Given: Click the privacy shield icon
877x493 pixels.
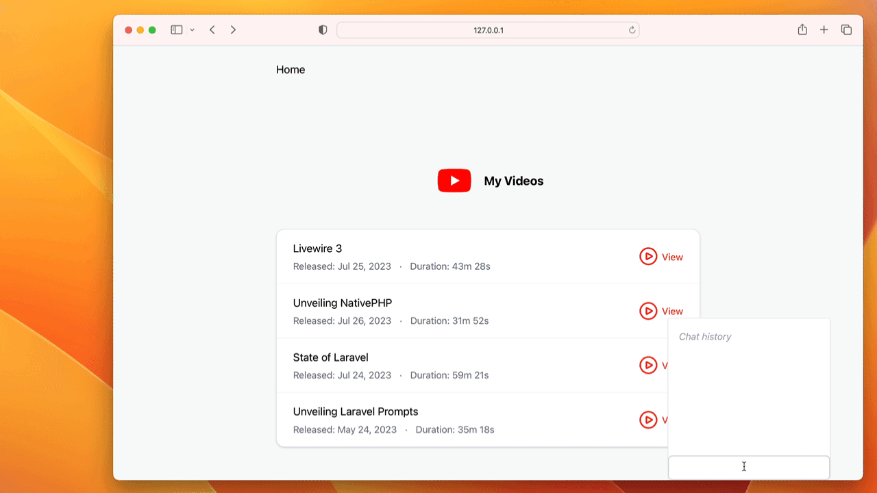Looking at the screenshot, I should [323, 30].
